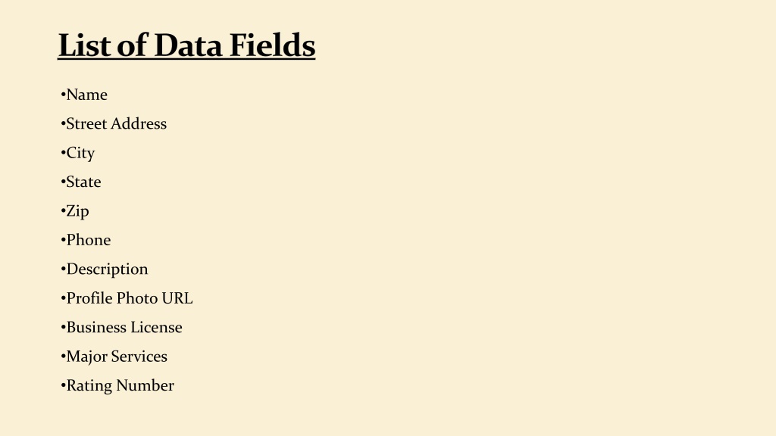
Task: Click the 'State' list entry
Action: click(81, 182)
